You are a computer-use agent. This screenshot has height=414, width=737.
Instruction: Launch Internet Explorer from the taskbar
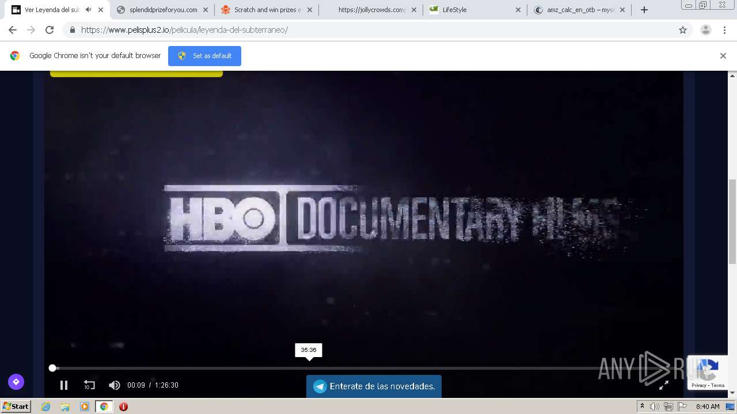46,407
